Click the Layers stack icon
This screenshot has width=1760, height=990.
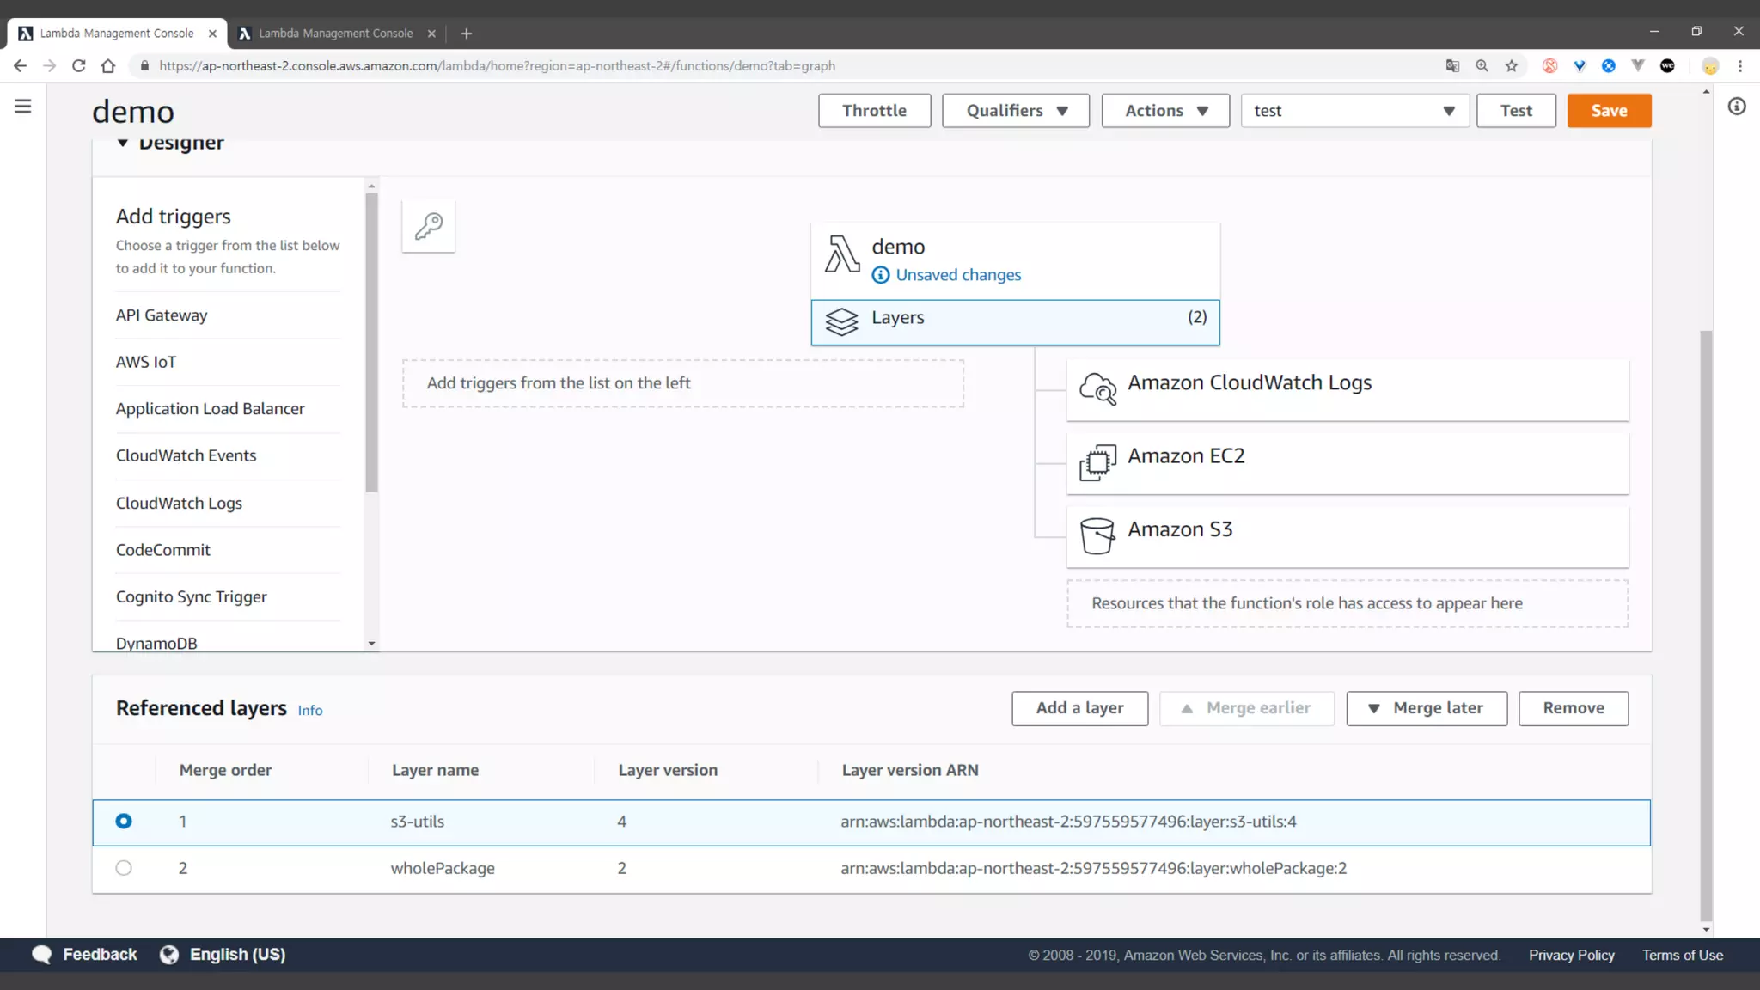click(x=841, y=321)
